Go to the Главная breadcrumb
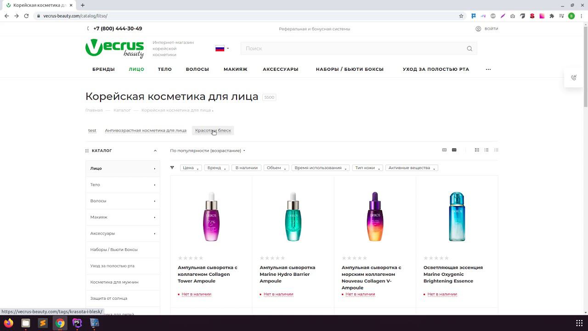Screen dimensions: 588x331 tap(94, 110)
